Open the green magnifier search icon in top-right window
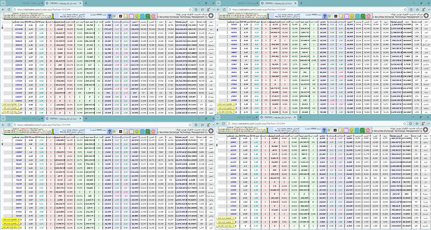 pyautogui.click(x=363, y=16)
